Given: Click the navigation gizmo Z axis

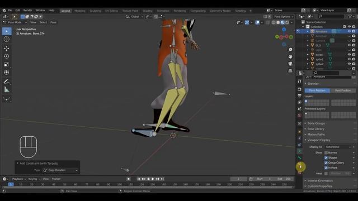Looking at the screenshot, I should click(284, 30).
